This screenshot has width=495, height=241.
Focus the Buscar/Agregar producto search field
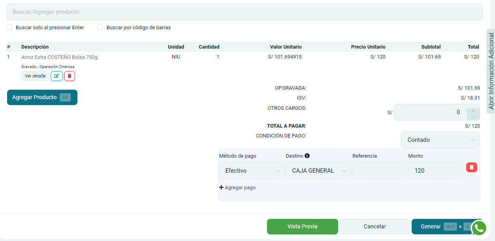click(x=244, y=12)
